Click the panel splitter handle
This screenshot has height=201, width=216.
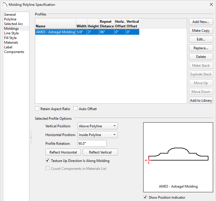[x=31, y=137]
